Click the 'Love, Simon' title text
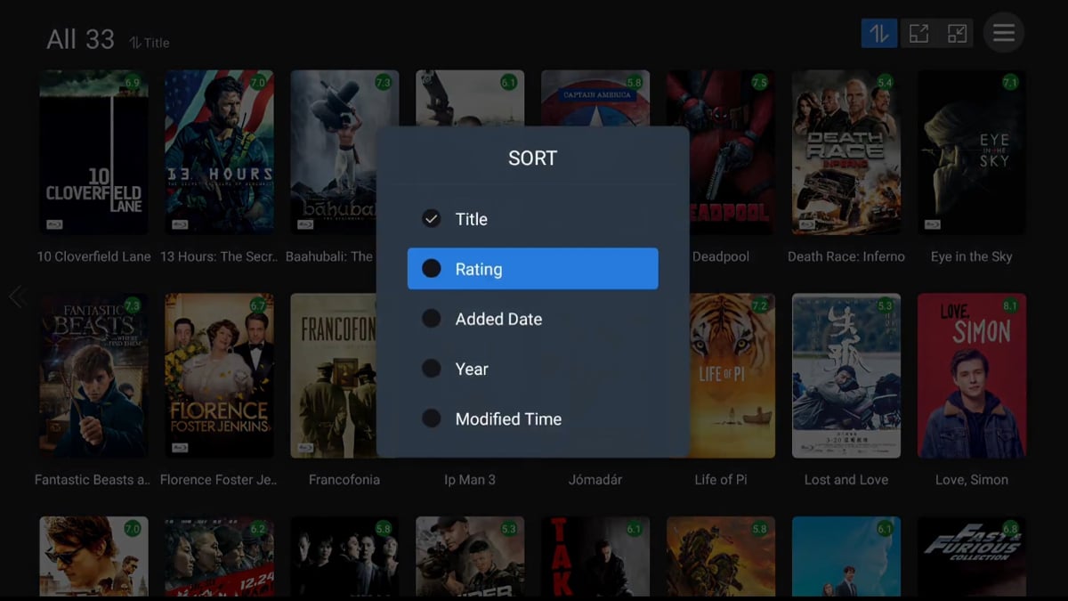The height and width of the screenshot is (601, 1068). tap(972, 479)
